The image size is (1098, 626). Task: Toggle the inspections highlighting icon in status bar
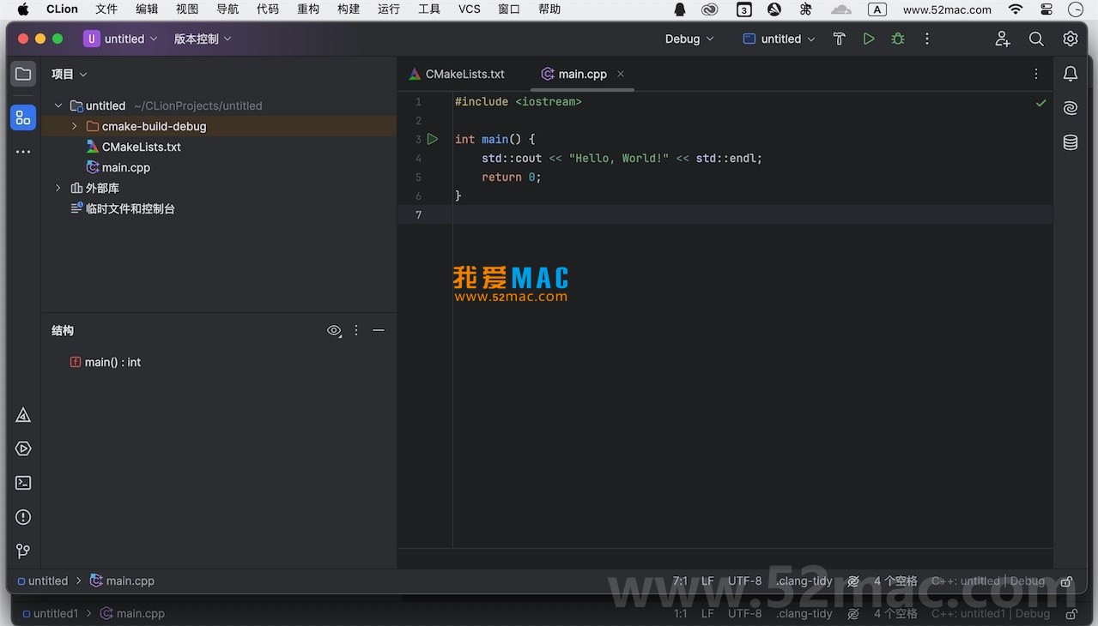click(x=853, y=581)
